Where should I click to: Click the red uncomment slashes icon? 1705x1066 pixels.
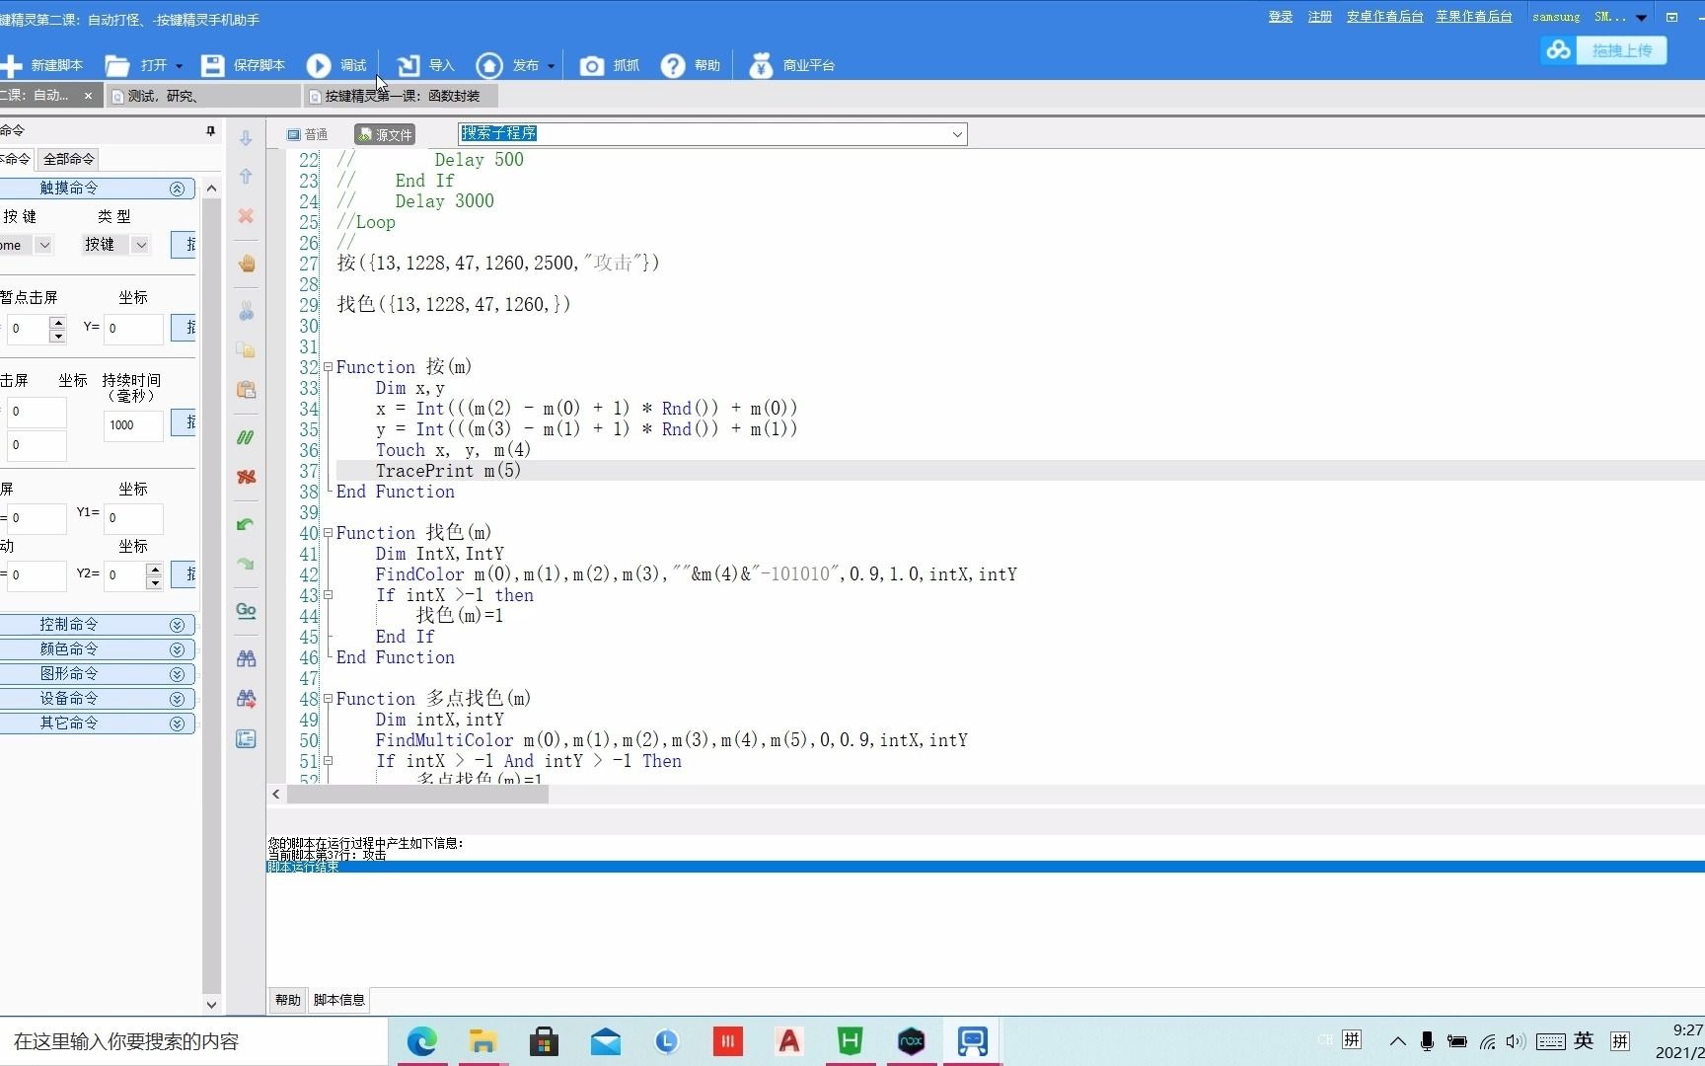pyautogui.click(x=246, y=476)
